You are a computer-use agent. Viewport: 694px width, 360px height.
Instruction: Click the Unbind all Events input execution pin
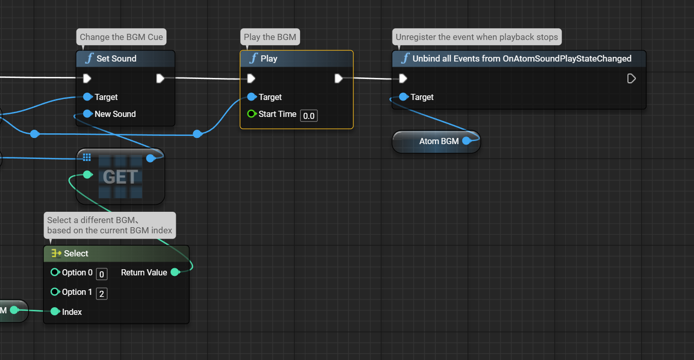[x=403, y=78]
